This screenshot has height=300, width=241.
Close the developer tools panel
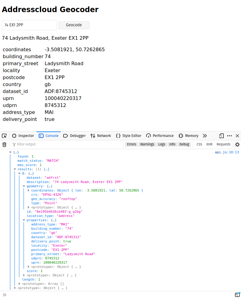[x=237, y=136]
